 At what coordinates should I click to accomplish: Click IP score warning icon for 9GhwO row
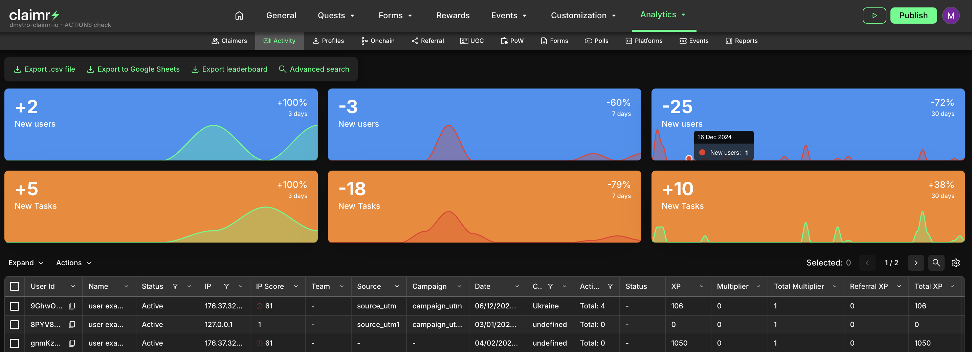[x=259, y=306]
